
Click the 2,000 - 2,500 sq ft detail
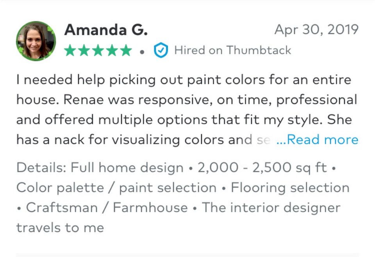point(262,168)
